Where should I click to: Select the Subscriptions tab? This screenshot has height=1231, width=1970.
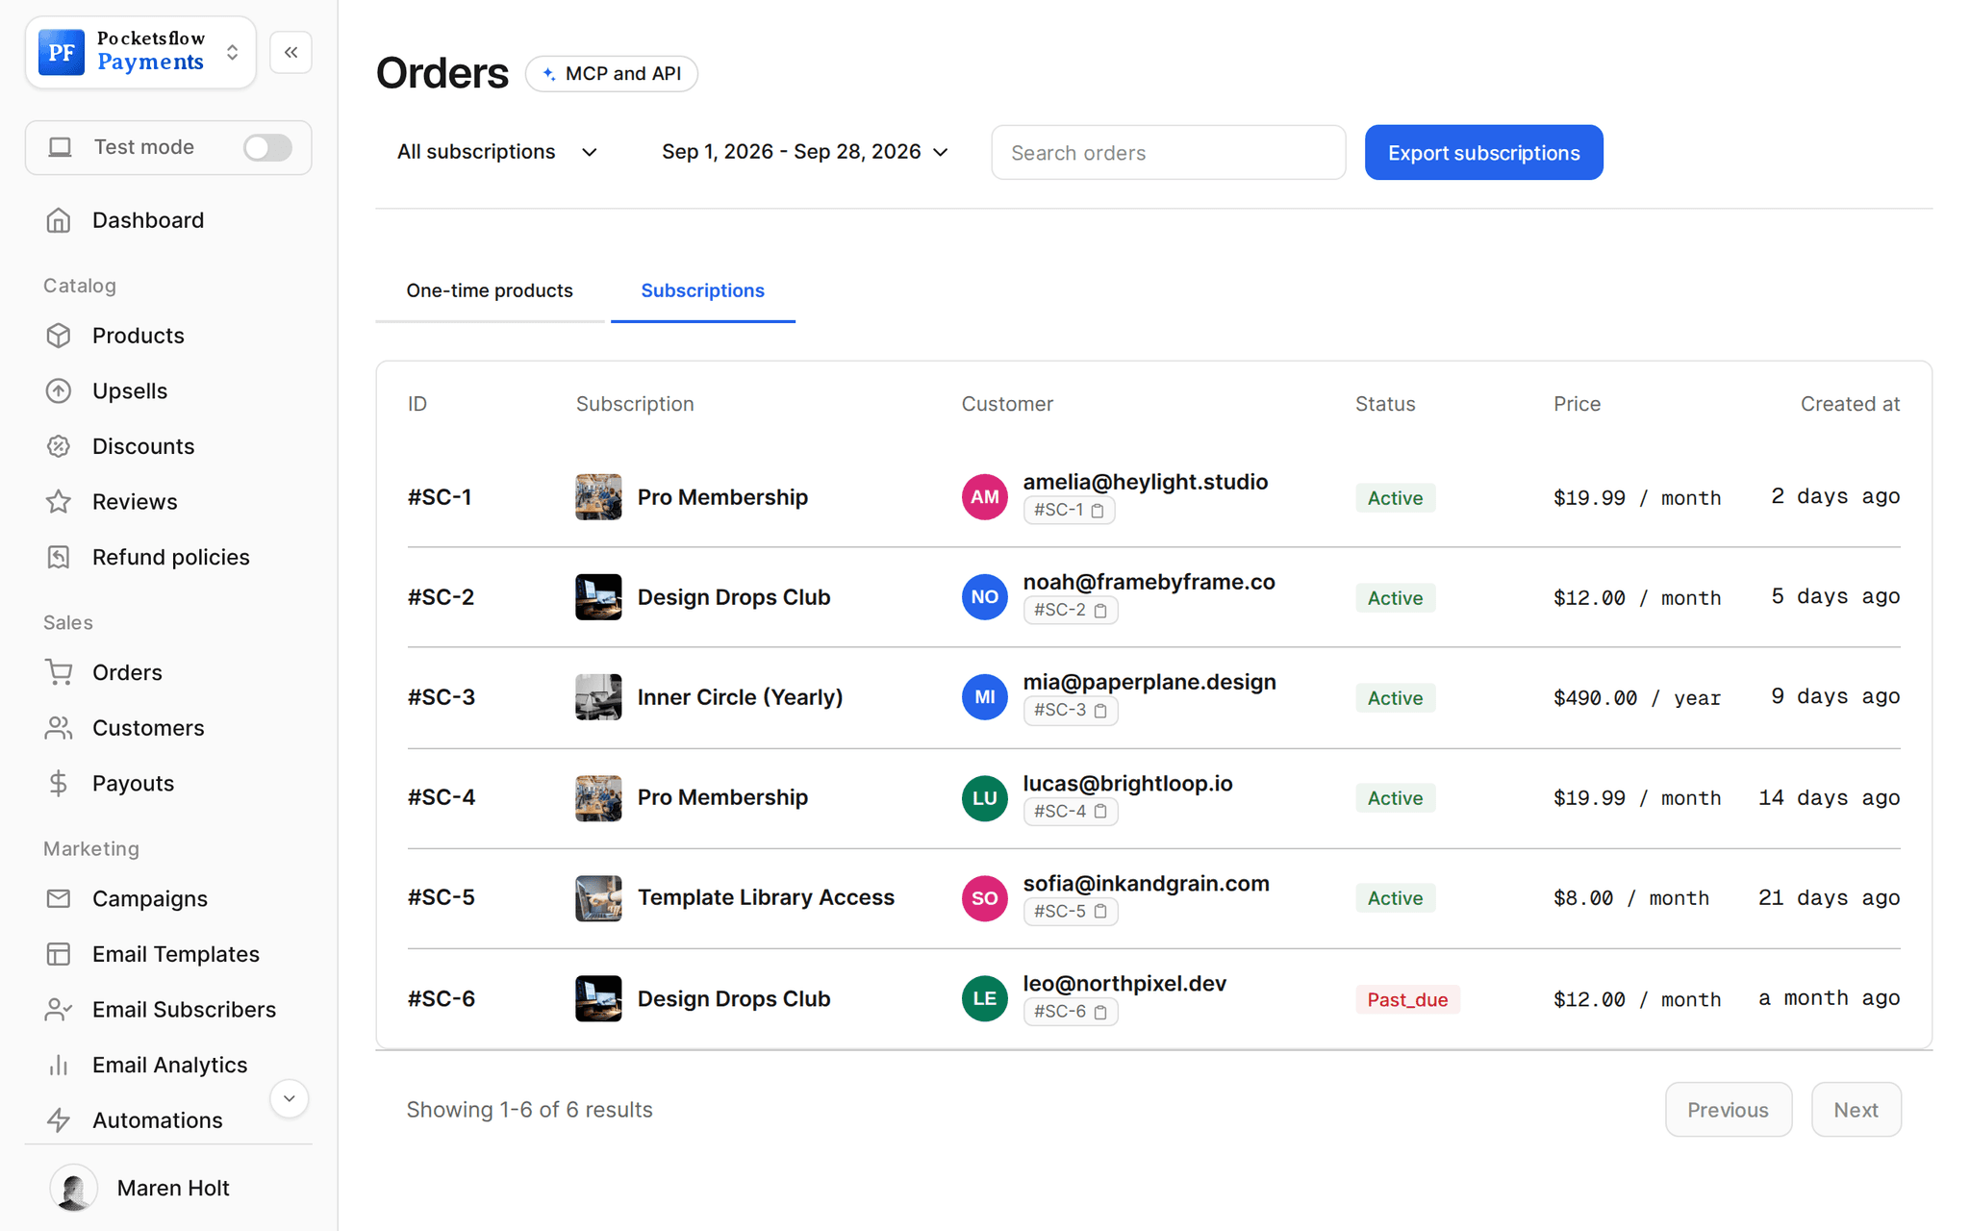tap(703, 290)
